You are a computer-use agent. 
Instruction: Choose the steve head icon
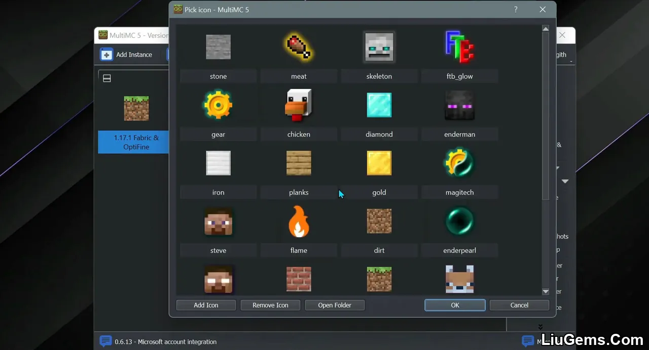tap(218, 221)
